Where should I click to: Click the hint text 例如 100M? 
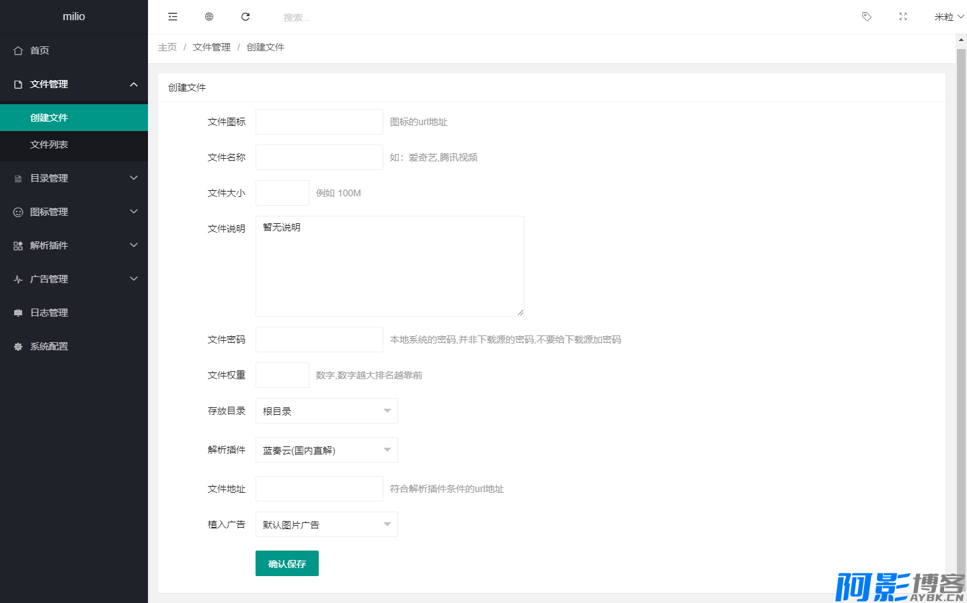click(338, 193)
